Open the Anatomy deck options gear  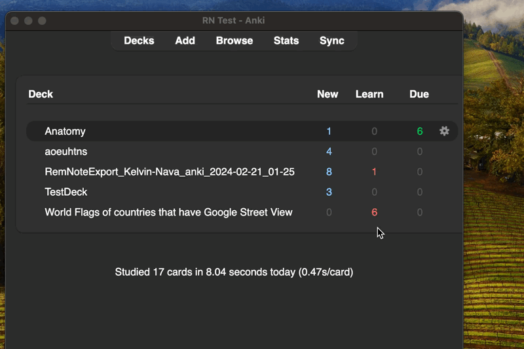(x=444, y=131)
